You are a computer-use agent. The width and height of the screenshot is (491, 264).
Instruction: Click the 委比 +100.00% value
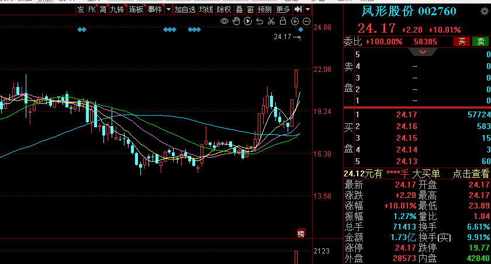[x=383, y=41]
